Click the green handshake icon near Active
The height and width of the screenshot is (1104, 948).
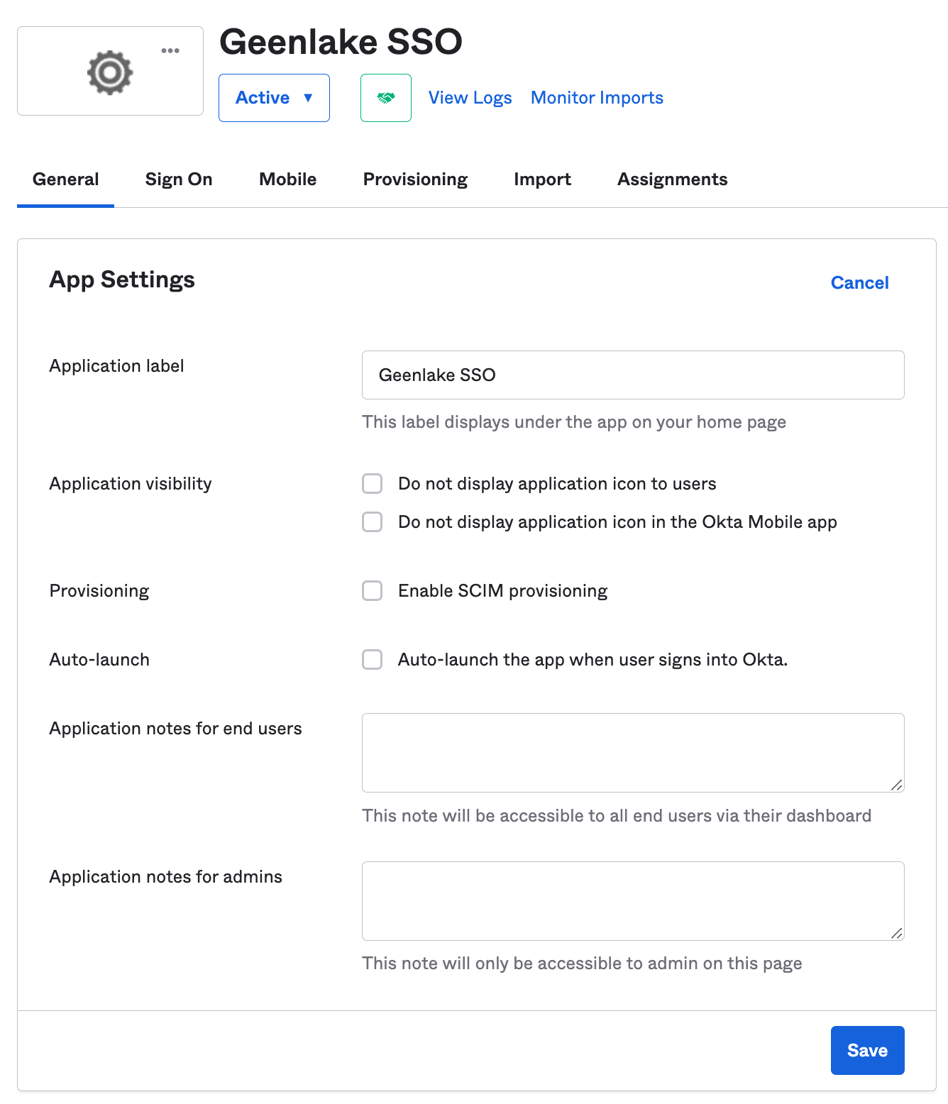tap(385, 98)
